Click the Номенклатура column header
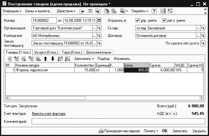Screen dimensions: 209x136 tap(45, 65)
